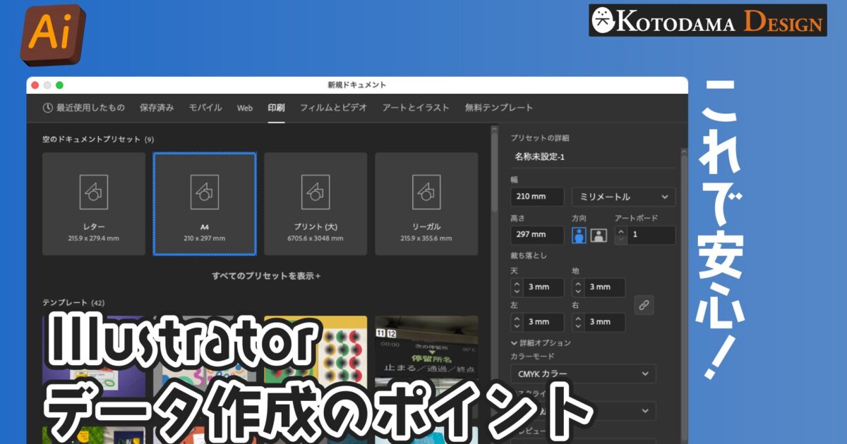Pick the プリント (大) preset icon
847x444 pixels.
point(316,192)
